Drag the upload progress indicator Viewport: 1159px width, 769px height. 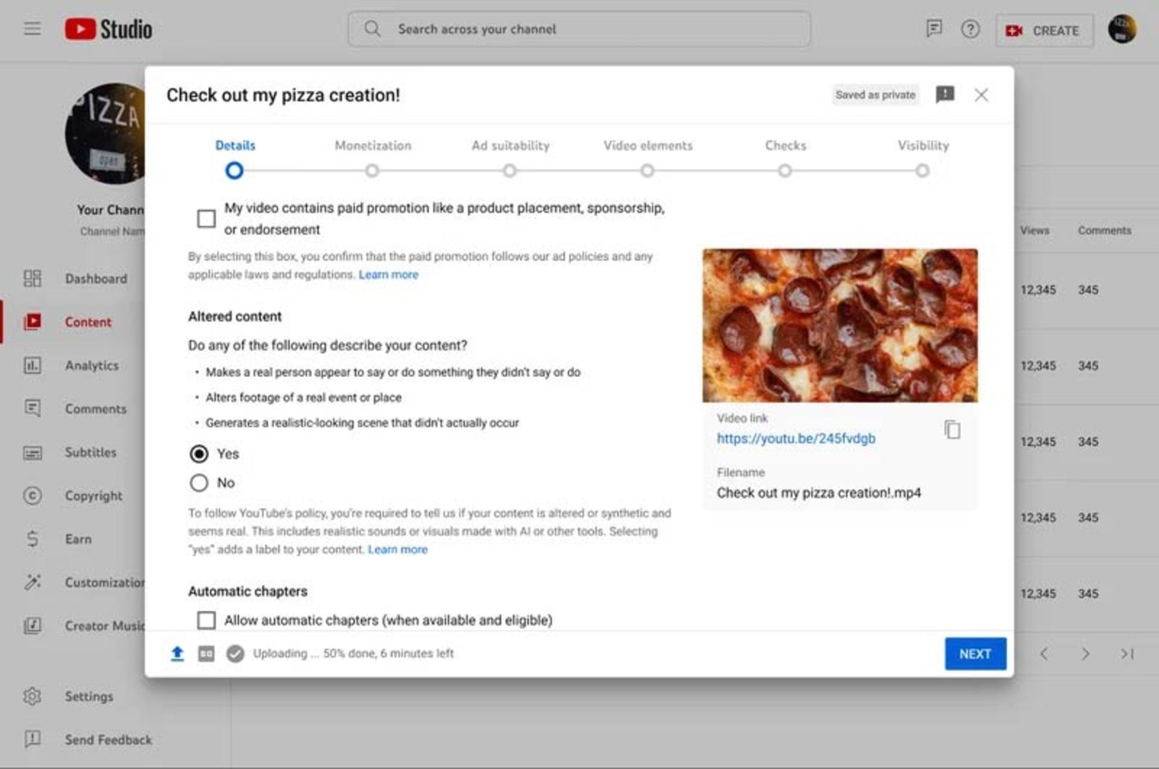(177, 653)
